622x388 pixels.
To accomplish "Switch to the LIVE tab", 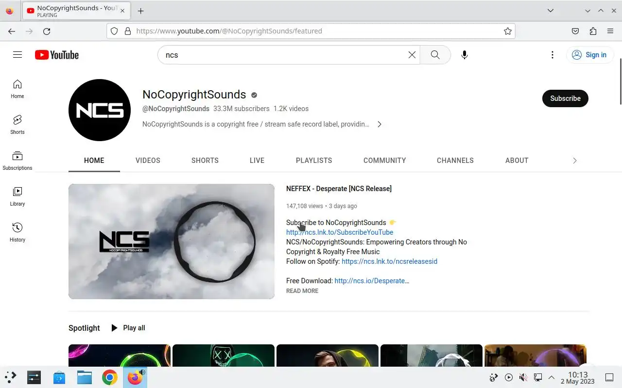I will [x=257, y=161].
